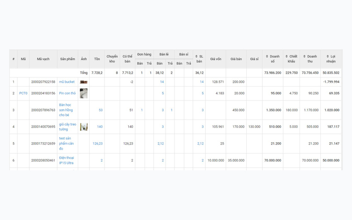Sort by Lợi nhuận column arrows
Screen dimensions: 352x220
click(328, 56)
